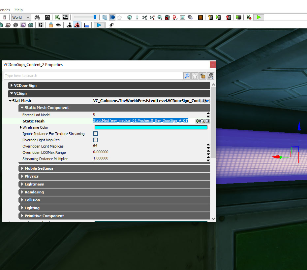Click the blue cube toolbar icon
Image resolution: width=307 pixels, height=270 pixels.
click(x=105, y=17)
